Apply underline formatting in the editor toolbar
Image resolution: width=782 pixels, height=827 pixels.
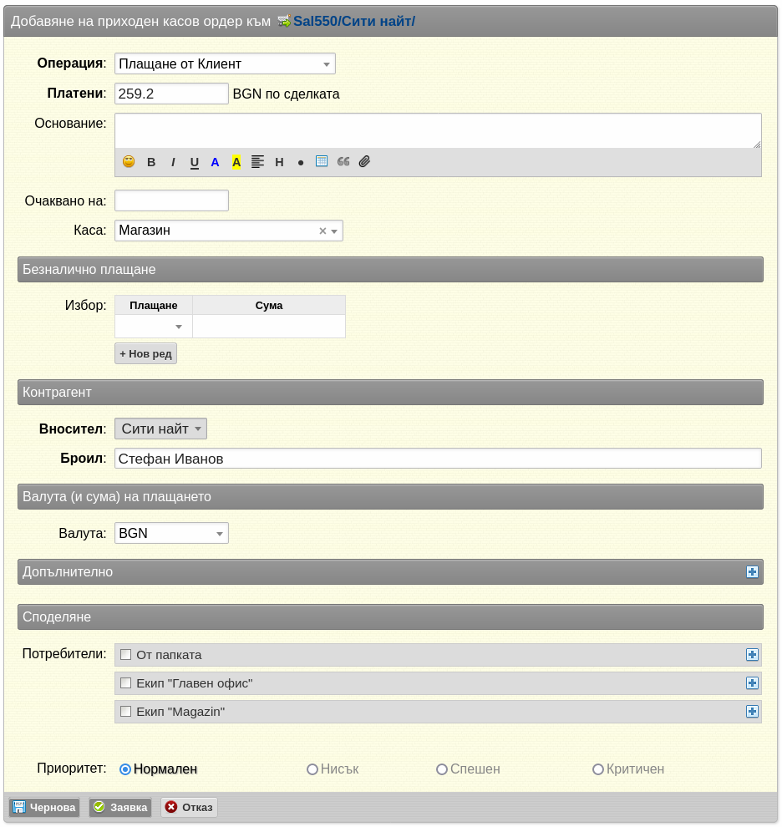194,162
